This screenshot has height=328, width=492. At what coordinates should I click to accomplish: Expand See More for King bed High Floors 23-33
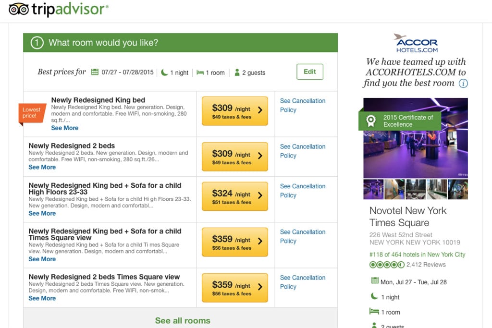pyautogui.click(x=42, y=213)
